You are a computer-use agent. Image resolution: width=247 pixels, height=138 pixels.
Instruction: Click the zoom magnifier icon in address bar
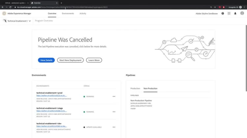[x=211, y=7]
